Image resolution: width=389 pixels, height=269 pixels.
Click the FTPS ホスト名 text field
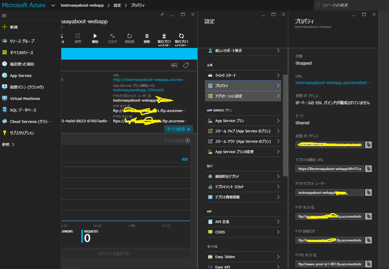[329, 264]
